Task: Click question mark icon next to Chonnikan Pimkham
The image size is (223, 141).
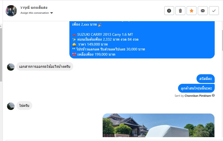Action: point(213,95)
